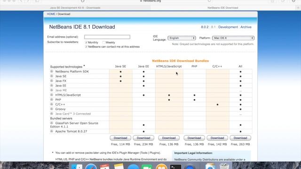Expand NetBeans Platform SDK row info icon
The height and width of the screenshot is (169, 301).
click(51, 71)
